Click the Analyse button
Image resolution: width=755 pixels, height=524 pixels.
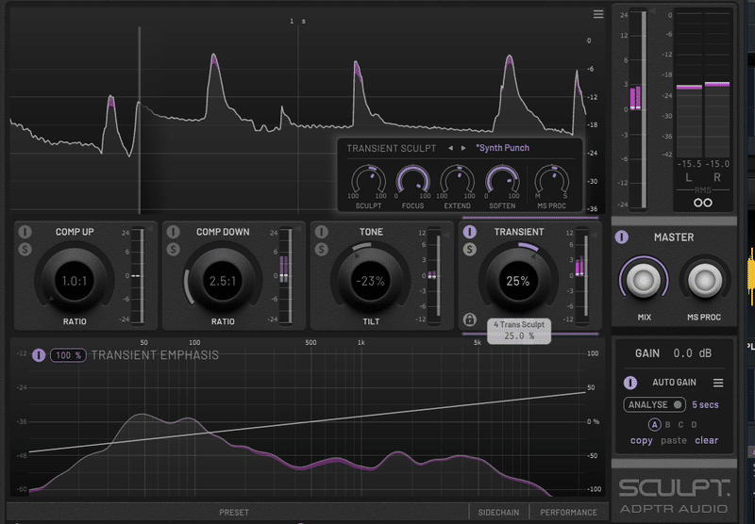[x=654, y=404]
